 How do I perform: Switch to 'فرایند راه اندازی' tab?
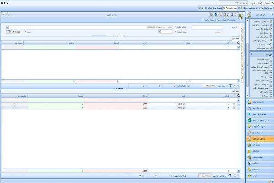(266, 8)
